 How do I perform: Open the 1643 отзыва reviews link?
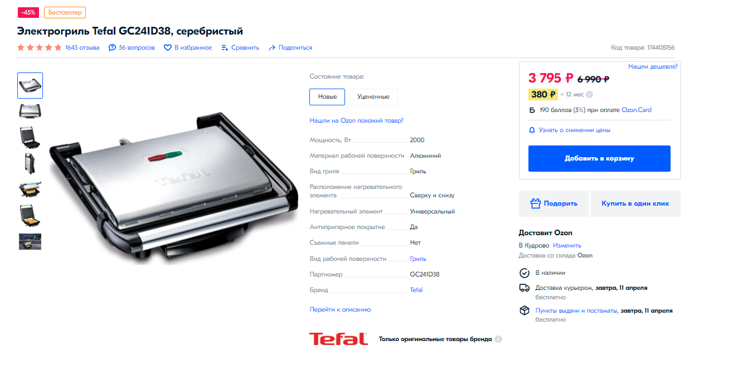pyautogui.click(x=82, y=48)
